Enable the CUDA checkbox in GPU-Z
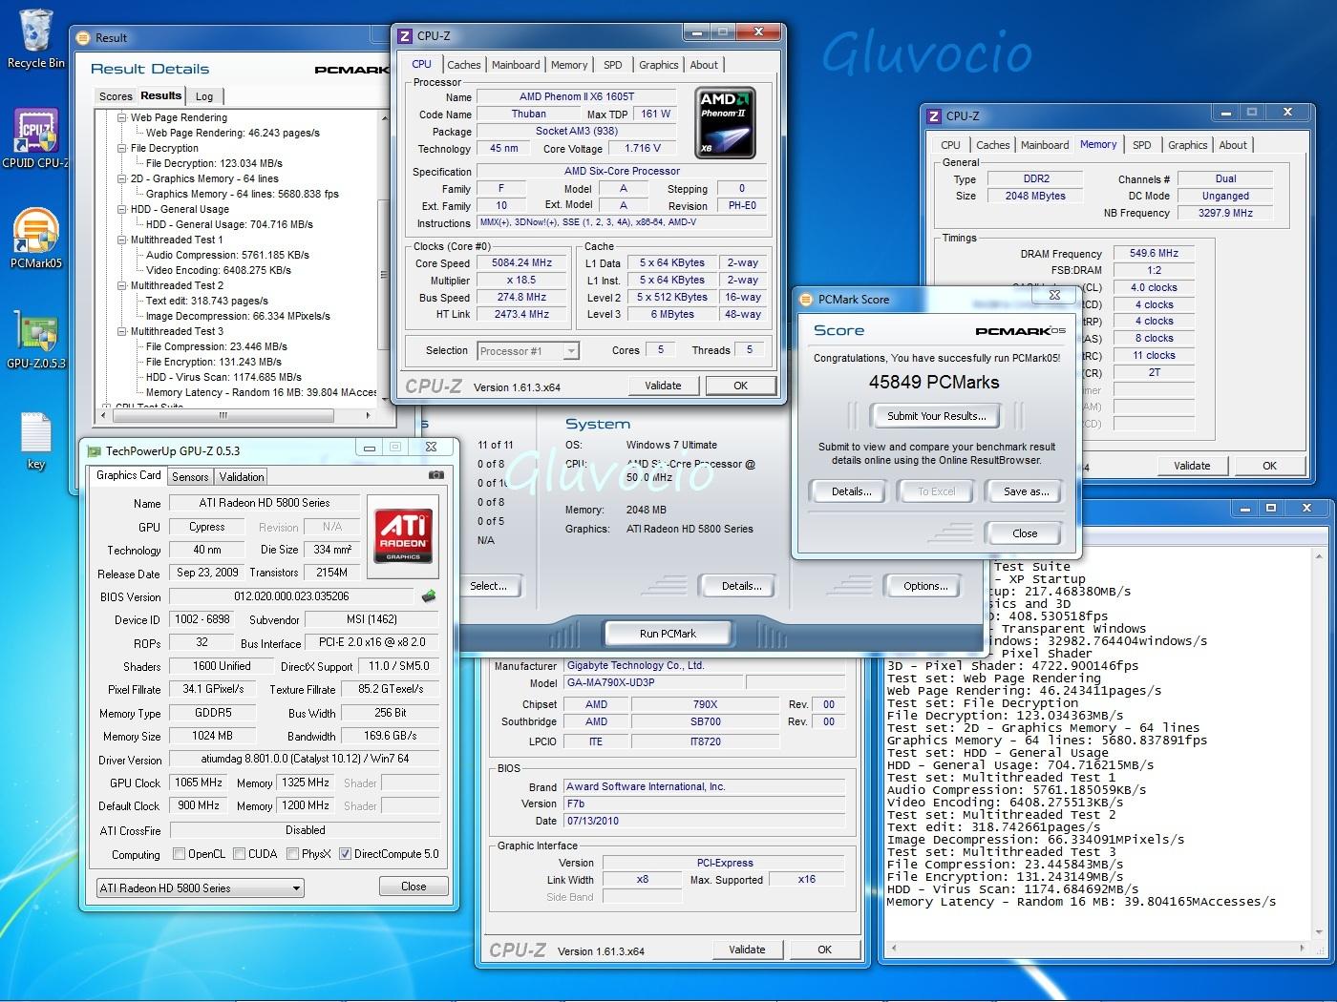The image size is (1337, 1002). pyautogui.click(x=240, y=854)
